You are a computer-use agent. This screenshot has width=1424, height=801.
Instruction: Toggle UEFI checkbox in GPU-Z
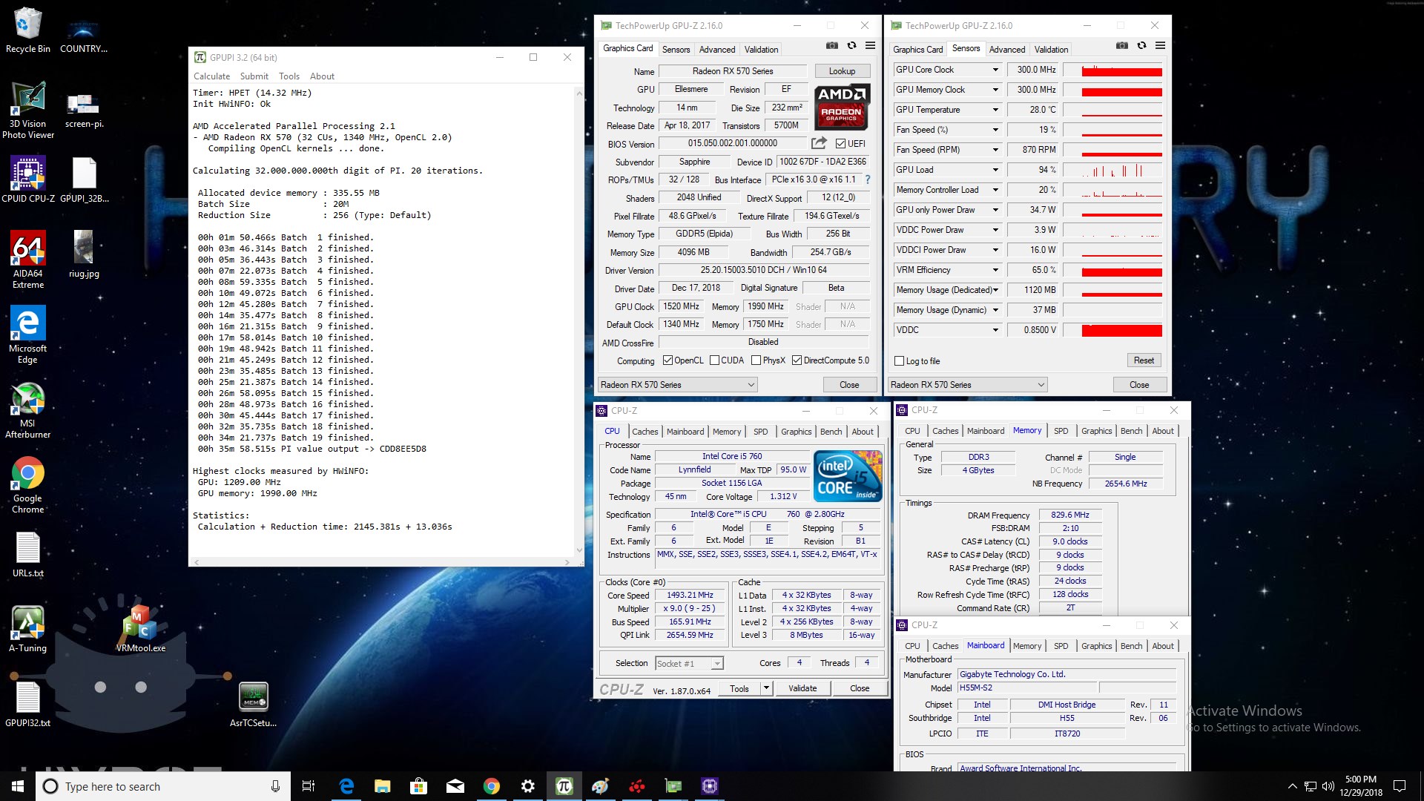(840, 144)
